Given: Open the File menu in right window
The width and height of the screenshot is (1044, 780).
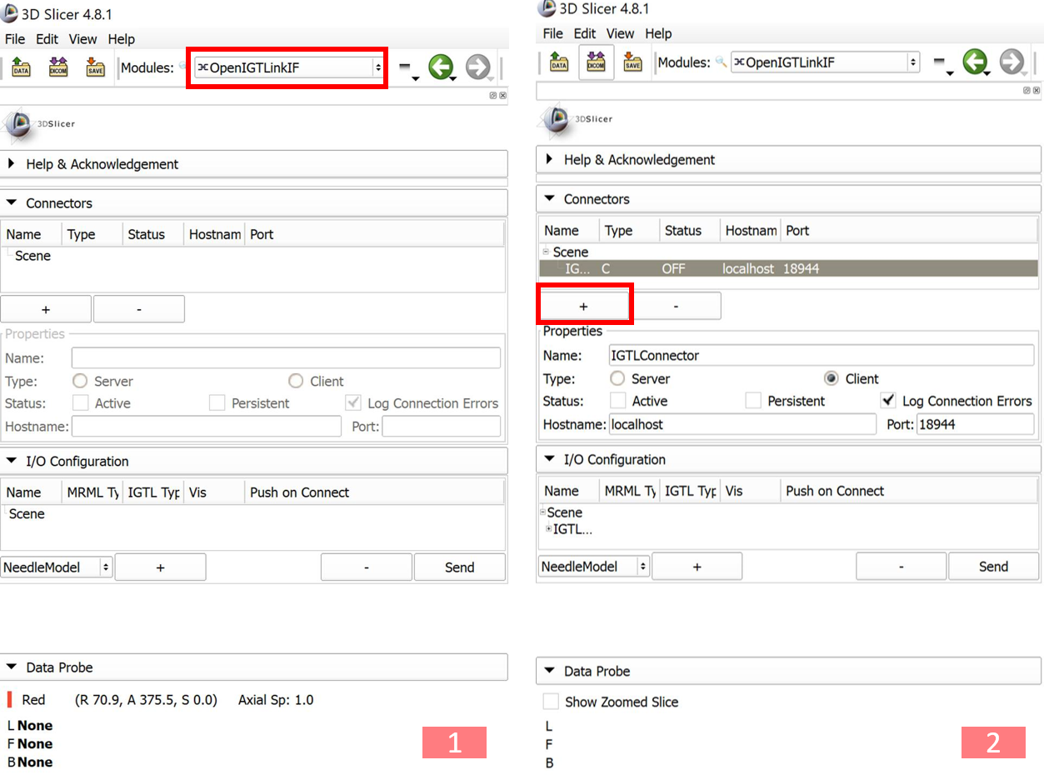Looking at the screenshot, I should point(553,33).
